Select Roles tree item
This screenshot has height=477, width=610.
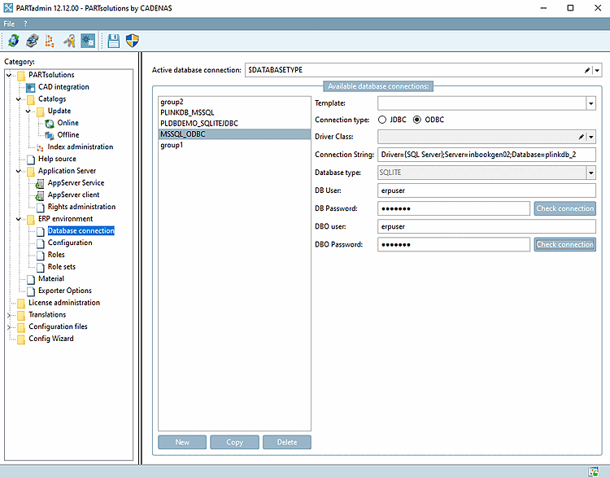click(x=56, y=255)
